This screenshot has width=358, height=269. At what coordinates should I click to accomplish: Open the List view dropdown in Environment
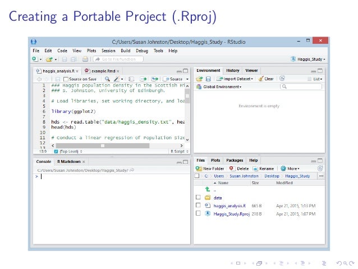315,79
